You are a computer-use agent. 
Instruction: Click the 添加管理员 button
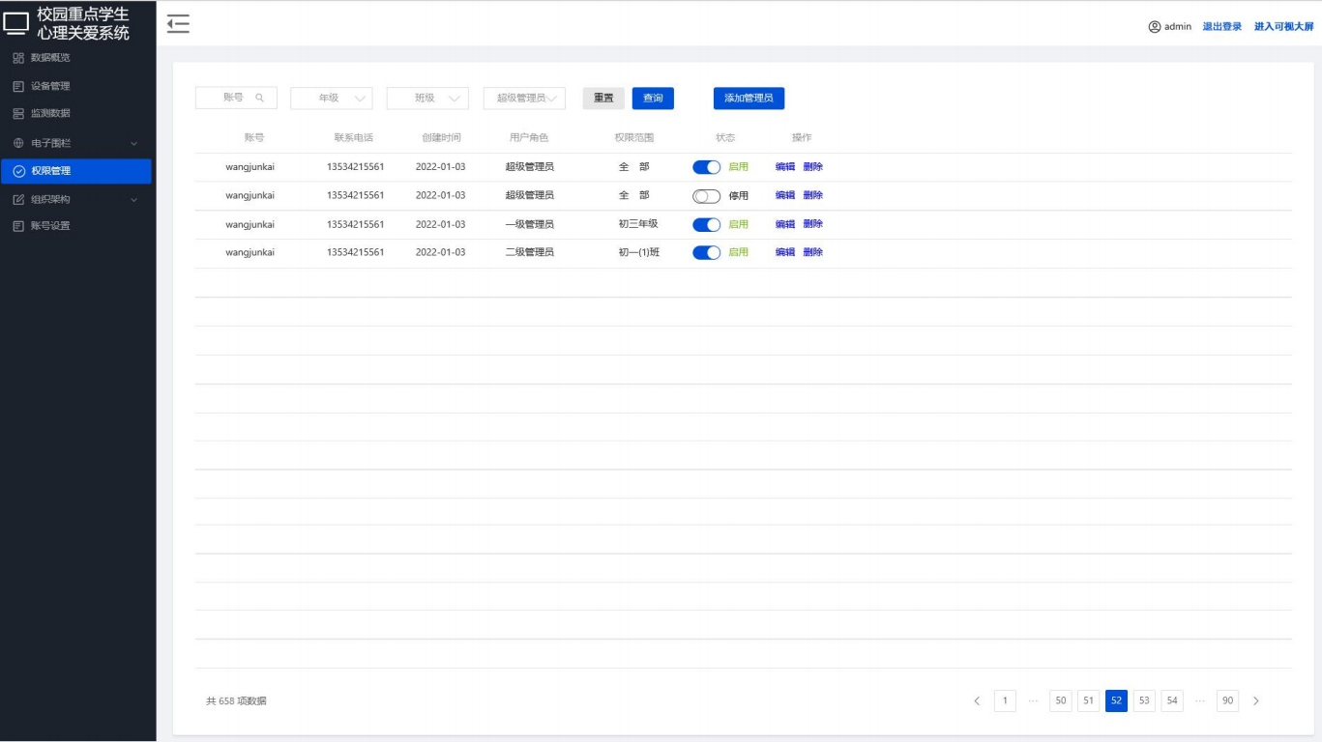(749, 99)
